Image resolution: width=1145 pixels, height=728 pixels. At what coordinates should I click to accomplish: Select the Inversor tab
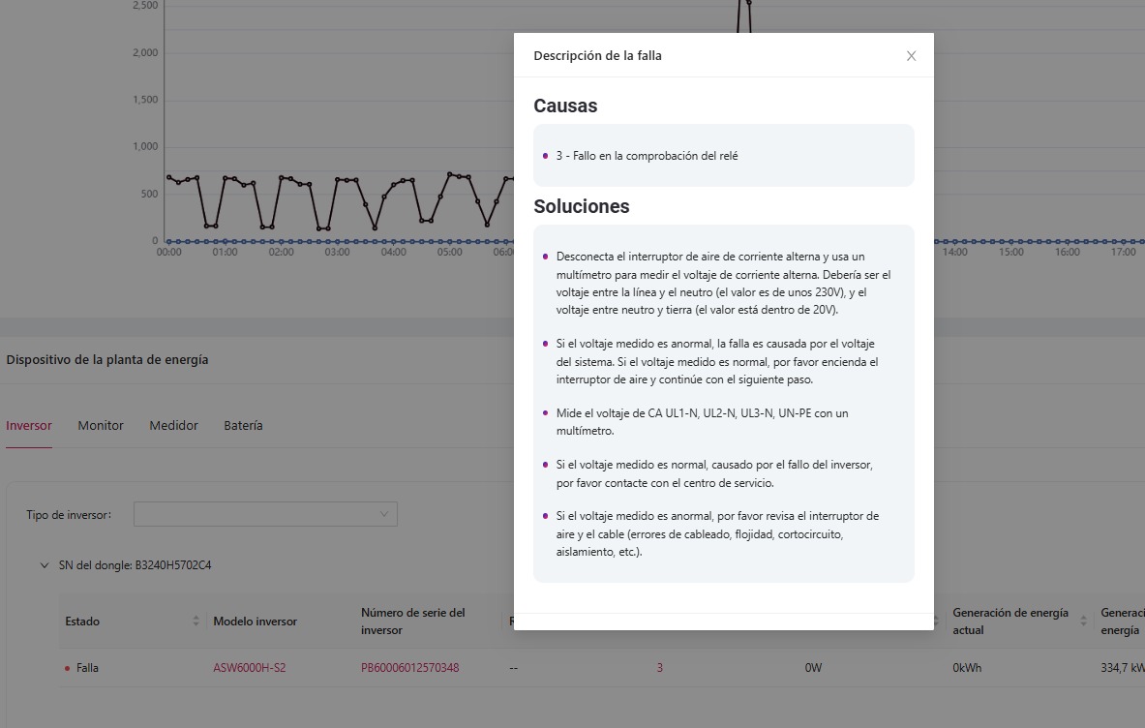[x=29, y=425]
